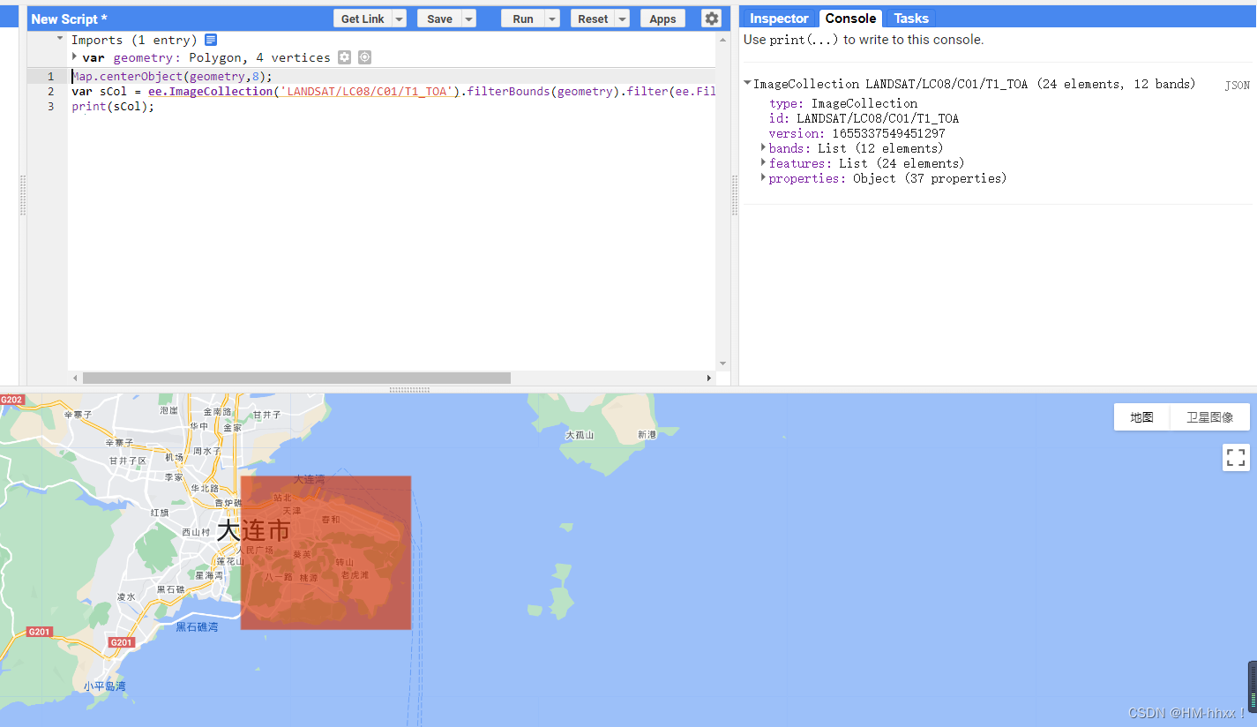
Task: Open the geometry layer settings gear
Action: coord(344,56)
